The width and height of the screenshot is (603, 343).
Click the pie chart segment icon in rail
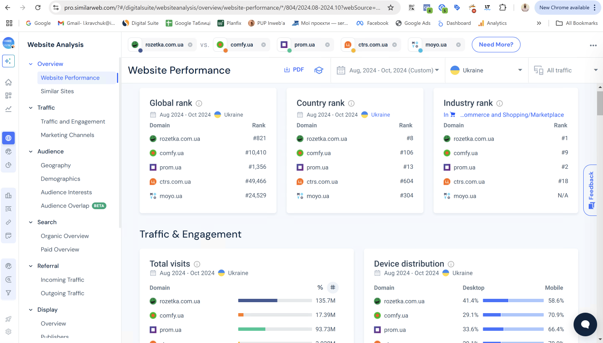pos(8,165)
